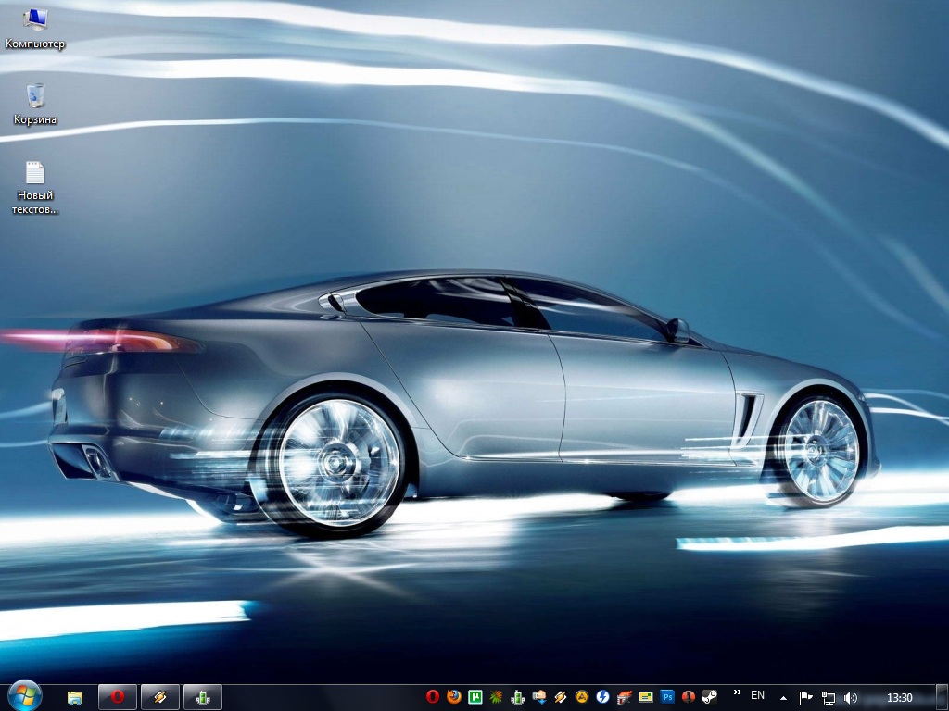Launch Firefox from the quick launch toolbar

(x=454, y=696)
